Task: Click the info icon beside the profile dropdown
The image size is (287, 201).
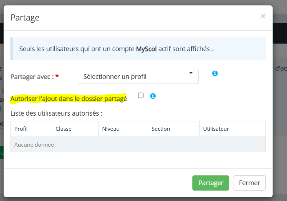Action: coord(215,73)
